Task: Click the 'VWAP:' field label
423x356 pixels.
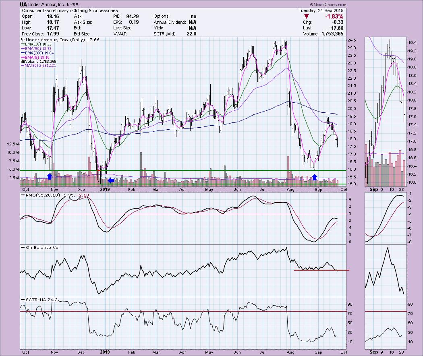Action: point(120,34)
